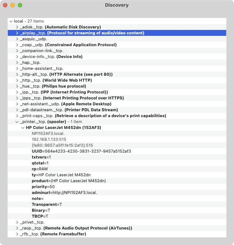The width and height of the screenshot is (234, 245).
Task: Select the _asquic._udp. row label
Action: [x=33, y=39]
